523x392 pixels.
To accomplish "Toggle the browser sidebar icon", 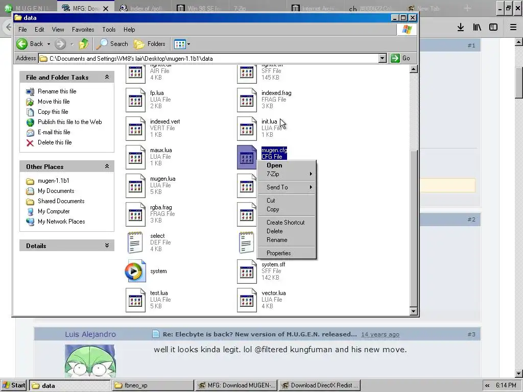I will coord(493,27).
